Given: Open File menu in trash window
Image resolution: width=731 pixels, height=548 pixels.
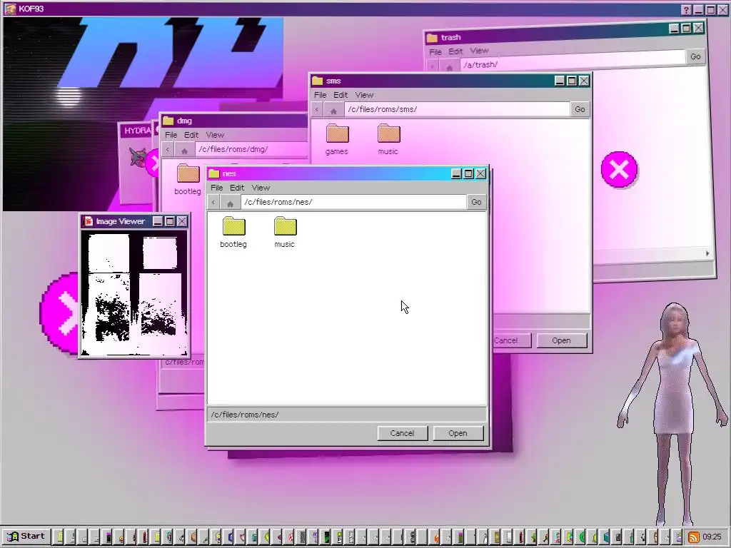Looking at the screenshot, I should pos(435,51).
